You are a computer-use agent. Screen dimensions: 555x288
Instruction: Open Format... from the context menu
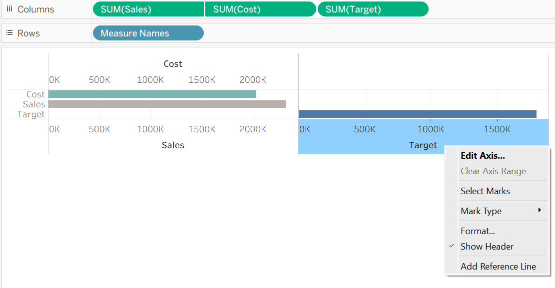pyautogui.click(x=478, y=231)
